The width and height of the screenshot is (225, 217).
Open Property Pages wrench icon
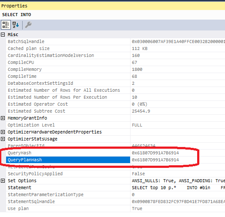28,25
